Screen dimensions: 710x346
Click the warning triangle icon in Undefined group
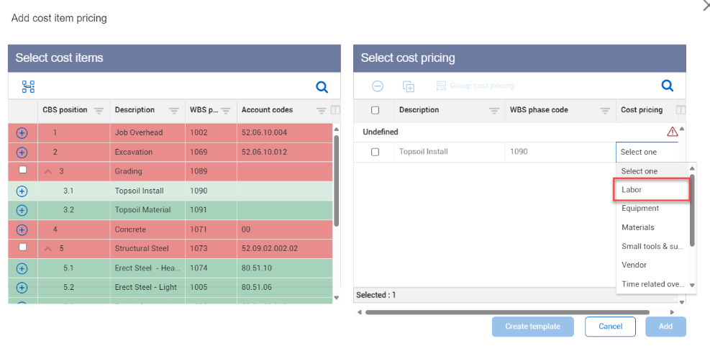point(672,132)
